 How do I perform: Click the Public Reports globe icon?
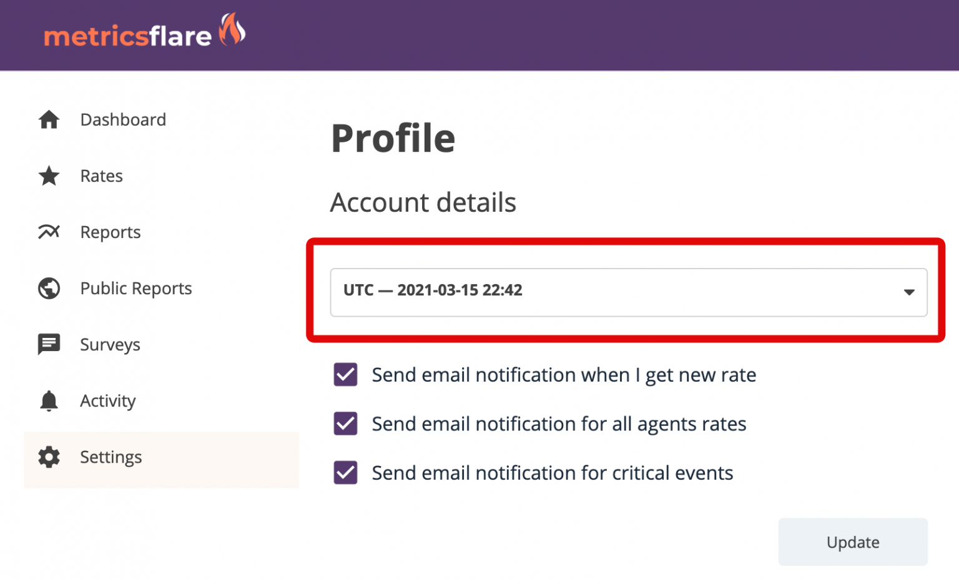[48, 288]
